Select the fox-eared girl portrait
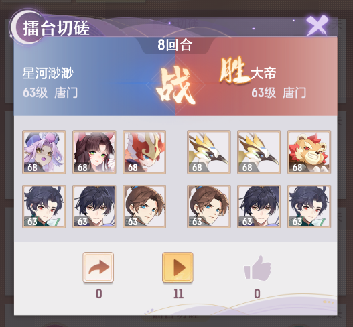 [x=94, y=152]
